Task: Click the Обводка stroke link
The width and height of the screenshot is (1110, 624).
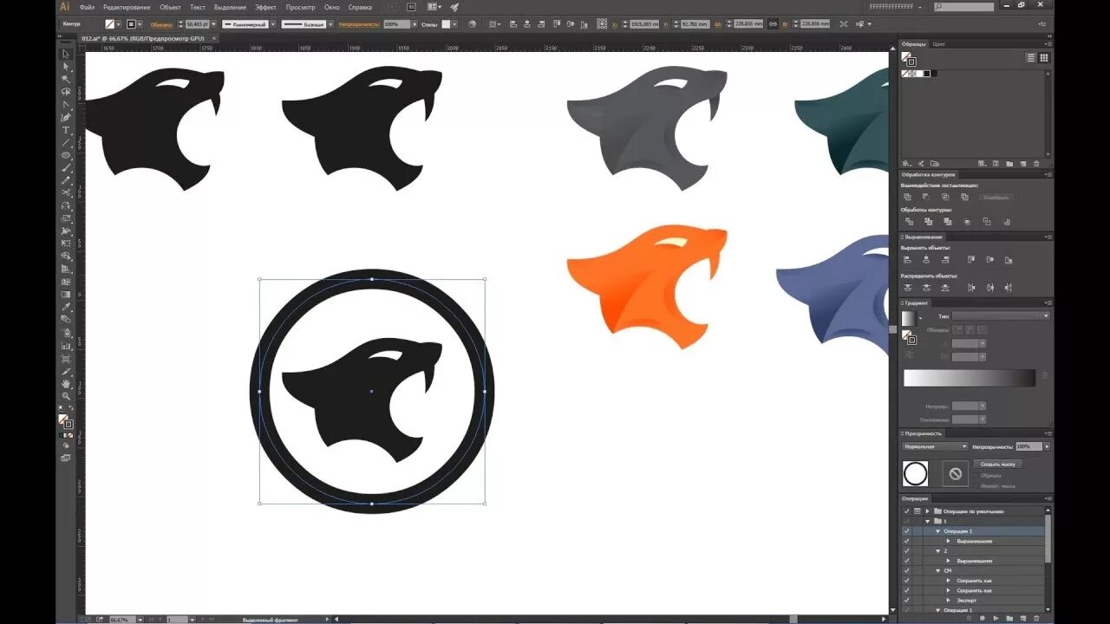Action: [x=161, y=24]
